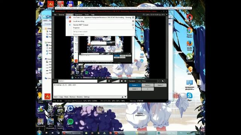Add a new scene with plus button

[148, 89]
